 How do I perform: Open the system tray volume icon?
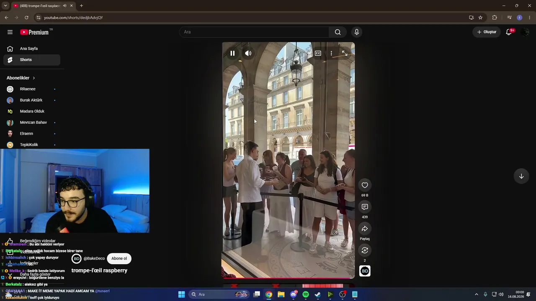pos(501,294)
